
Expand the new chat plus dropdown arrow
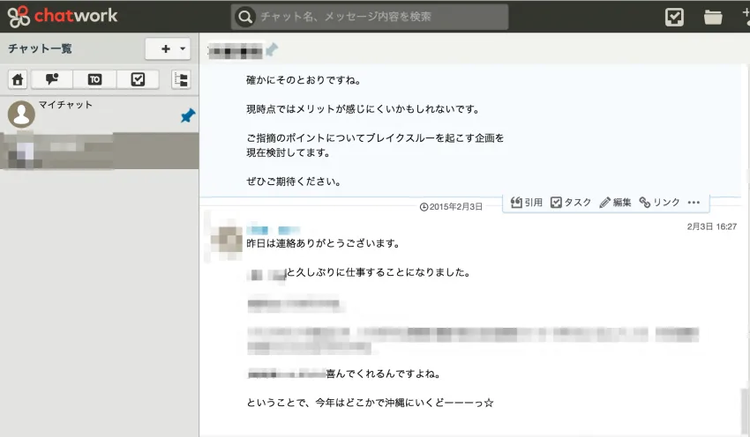coord(183,48)
